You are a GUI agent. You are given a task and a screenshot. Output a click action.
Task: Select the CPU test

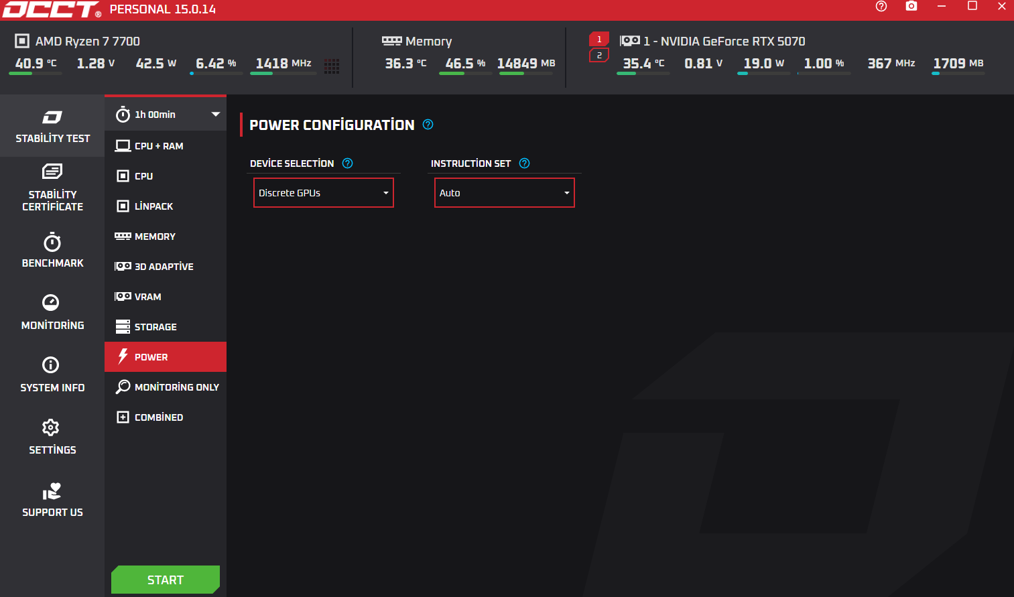tap(166, 176)
